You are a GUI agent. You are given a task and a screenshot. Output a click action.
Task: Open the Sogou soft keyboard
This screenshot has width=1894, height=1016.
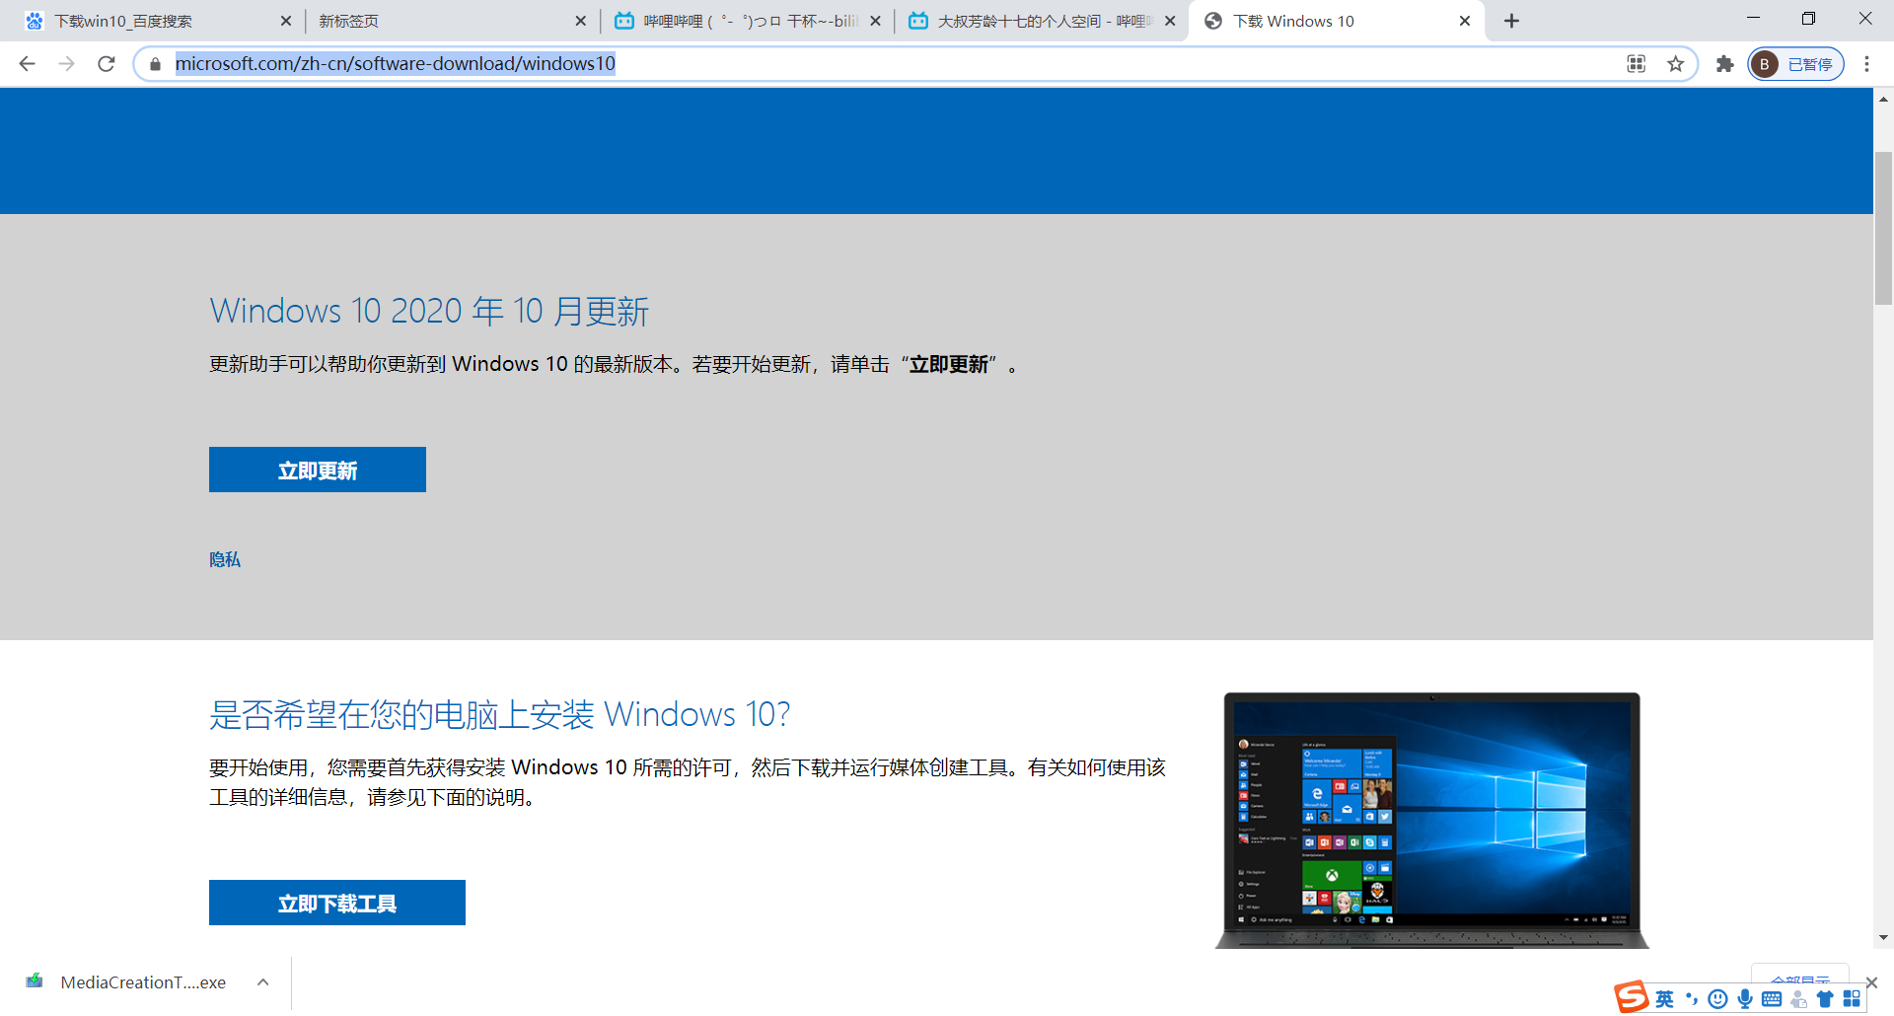click(1772, 999)
